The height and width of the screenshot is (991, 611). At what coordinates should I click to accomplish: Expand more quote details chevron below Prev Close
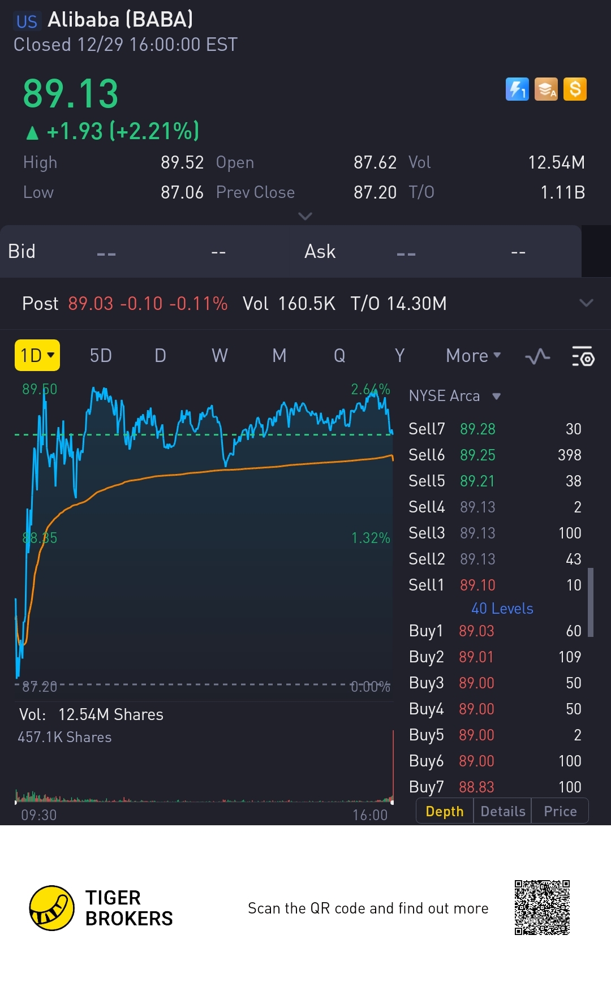coord(305,216)
